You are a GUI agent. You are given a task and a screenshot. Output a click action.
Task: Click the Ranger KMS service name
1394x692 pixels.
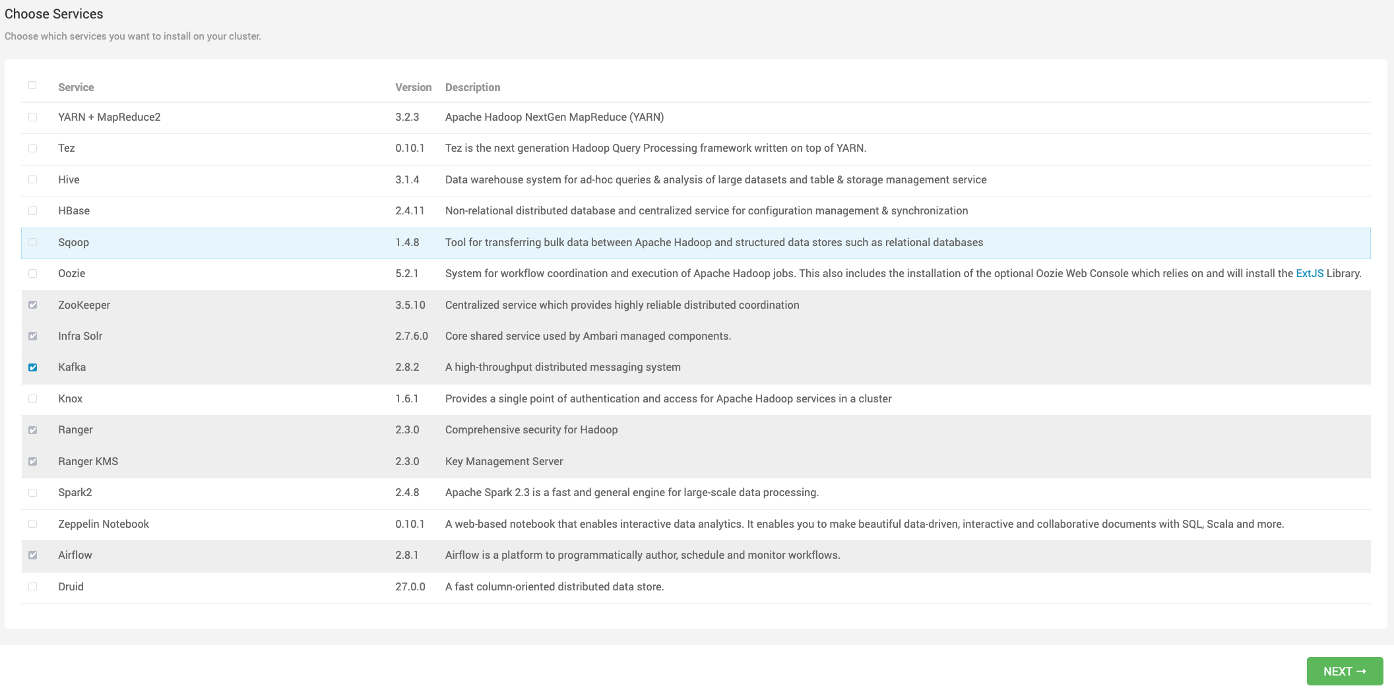point(88,461)
